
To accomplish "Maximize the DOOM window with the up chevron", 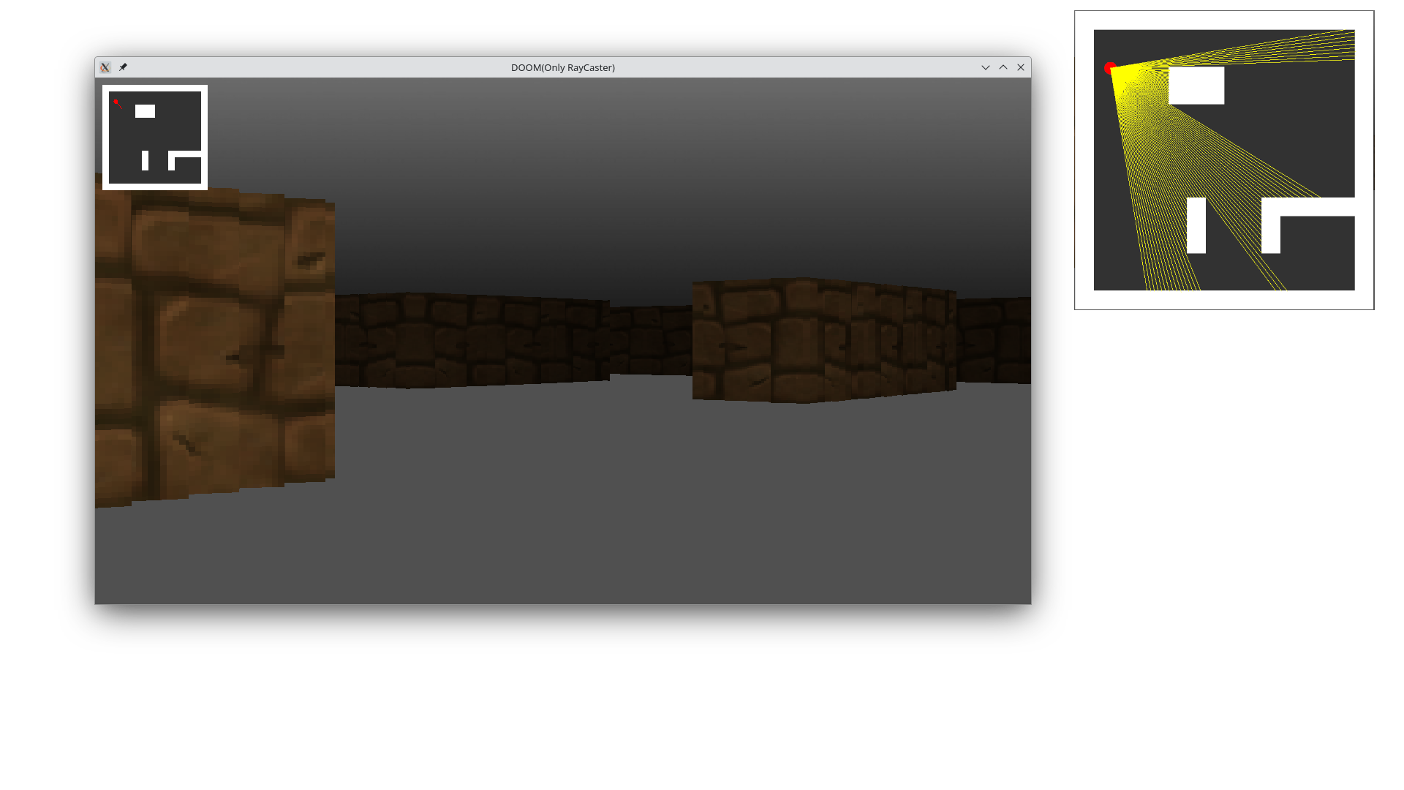I will tap(1003, 67).
